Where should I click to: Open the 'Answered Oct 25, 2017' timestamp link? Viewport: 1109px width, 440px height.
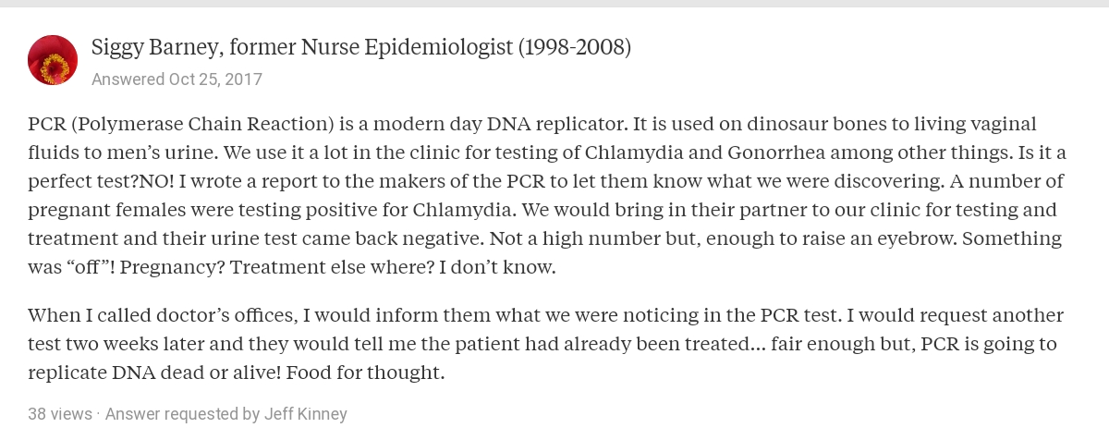pos(177,79)
